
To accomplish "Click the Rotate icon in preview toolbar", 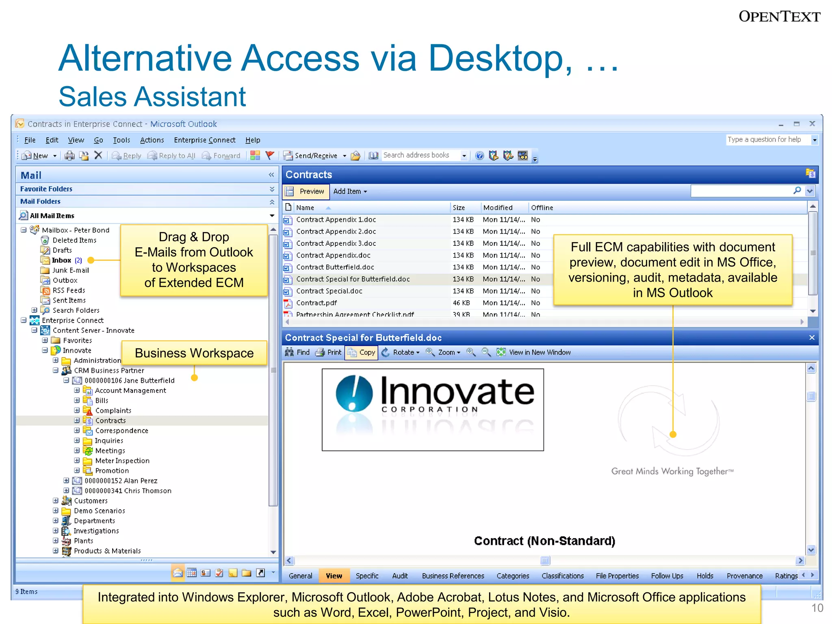I will point(386,352).
